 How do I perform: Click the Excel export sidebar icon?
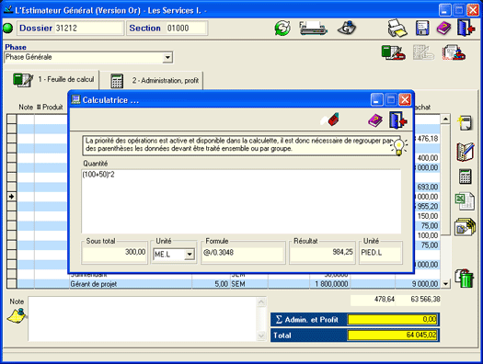pyautogui.click(x=465, y=201)
